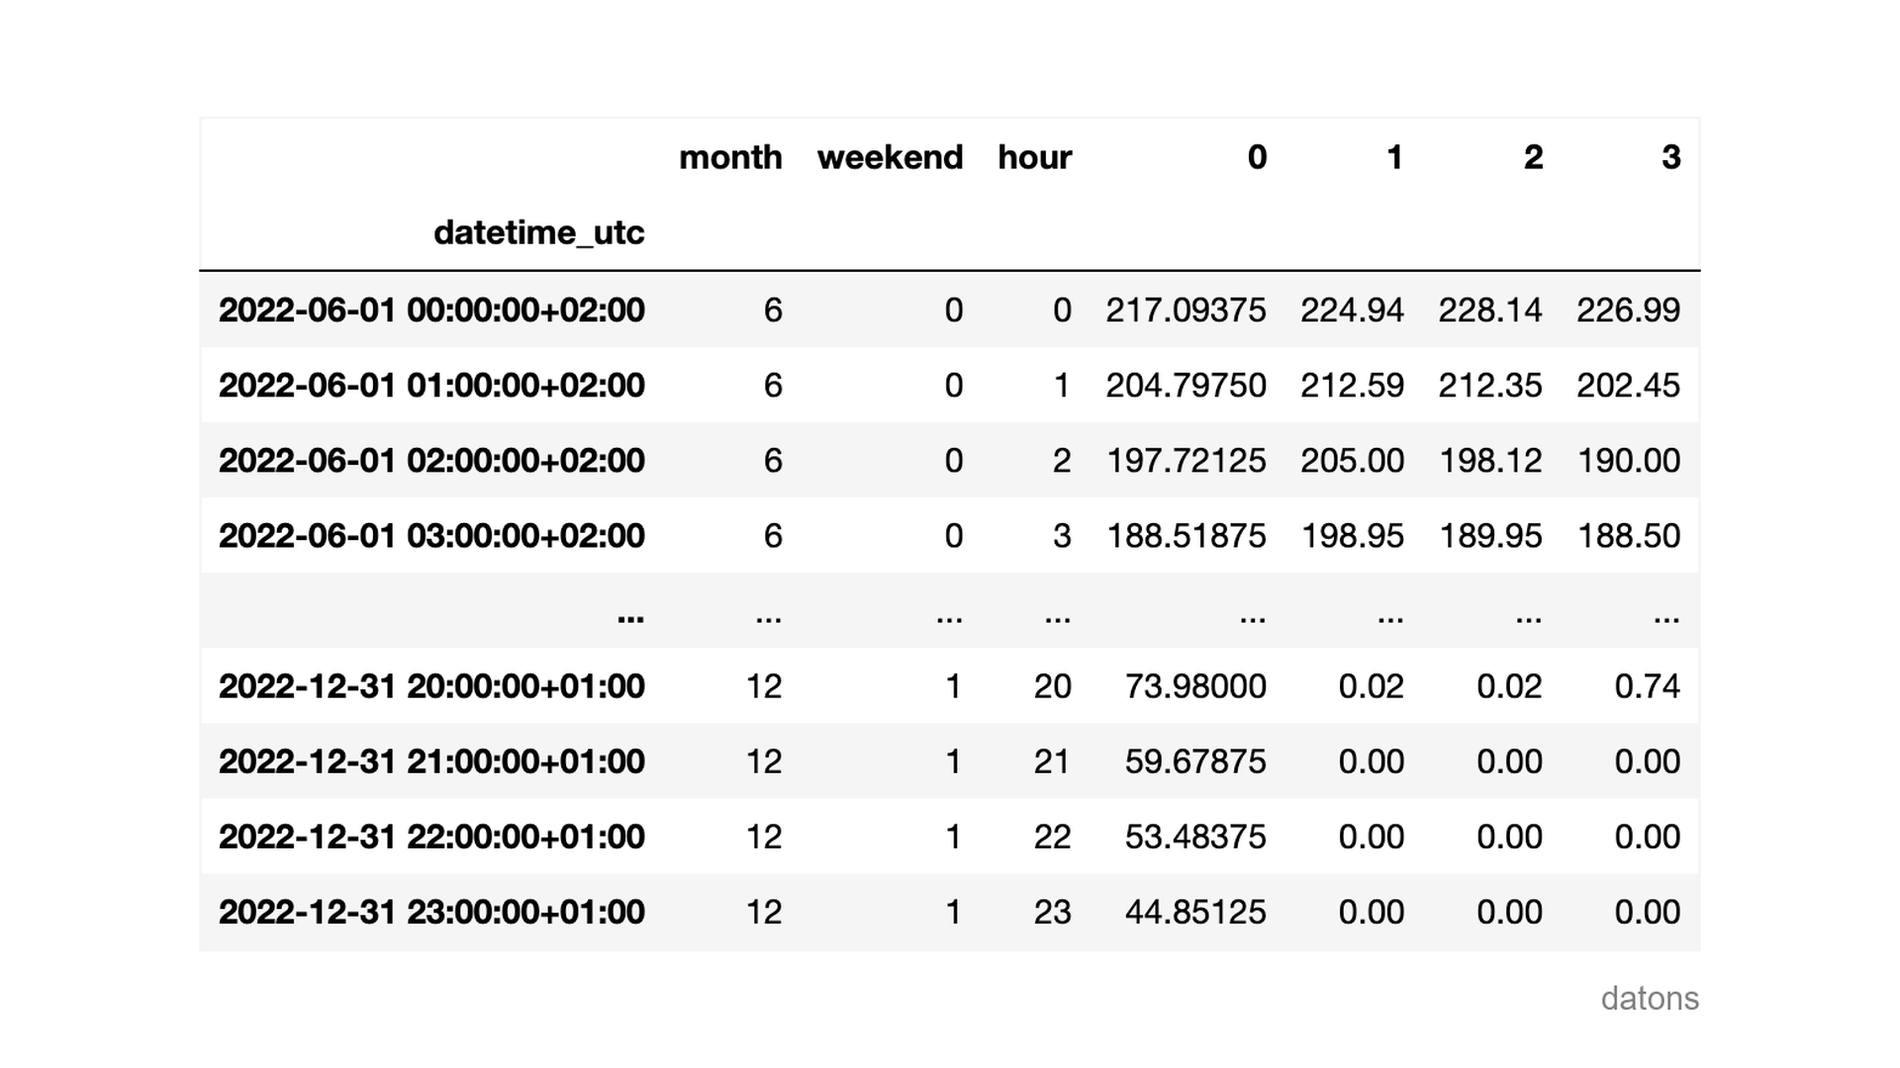
Task: Select the row dated 2022-12-31 20:00:00+01:00
Action: coord(430,685)
